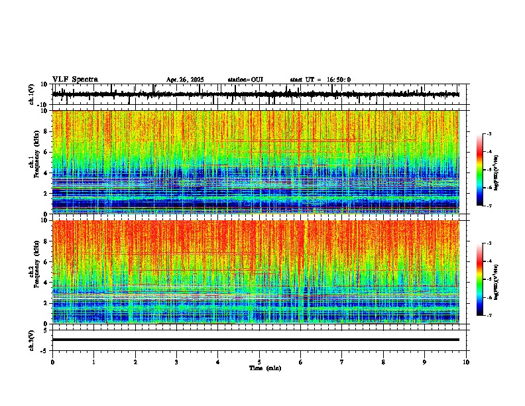Click the '-10' tick on ch.1(V) axis
The image size is (525, 406).
(x=43, y=105)
